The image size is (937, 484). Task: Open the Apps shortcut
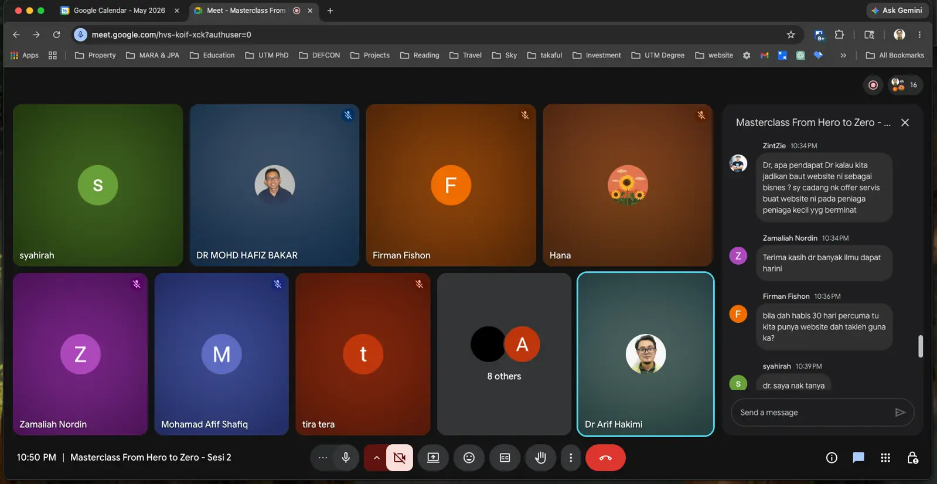24,55
